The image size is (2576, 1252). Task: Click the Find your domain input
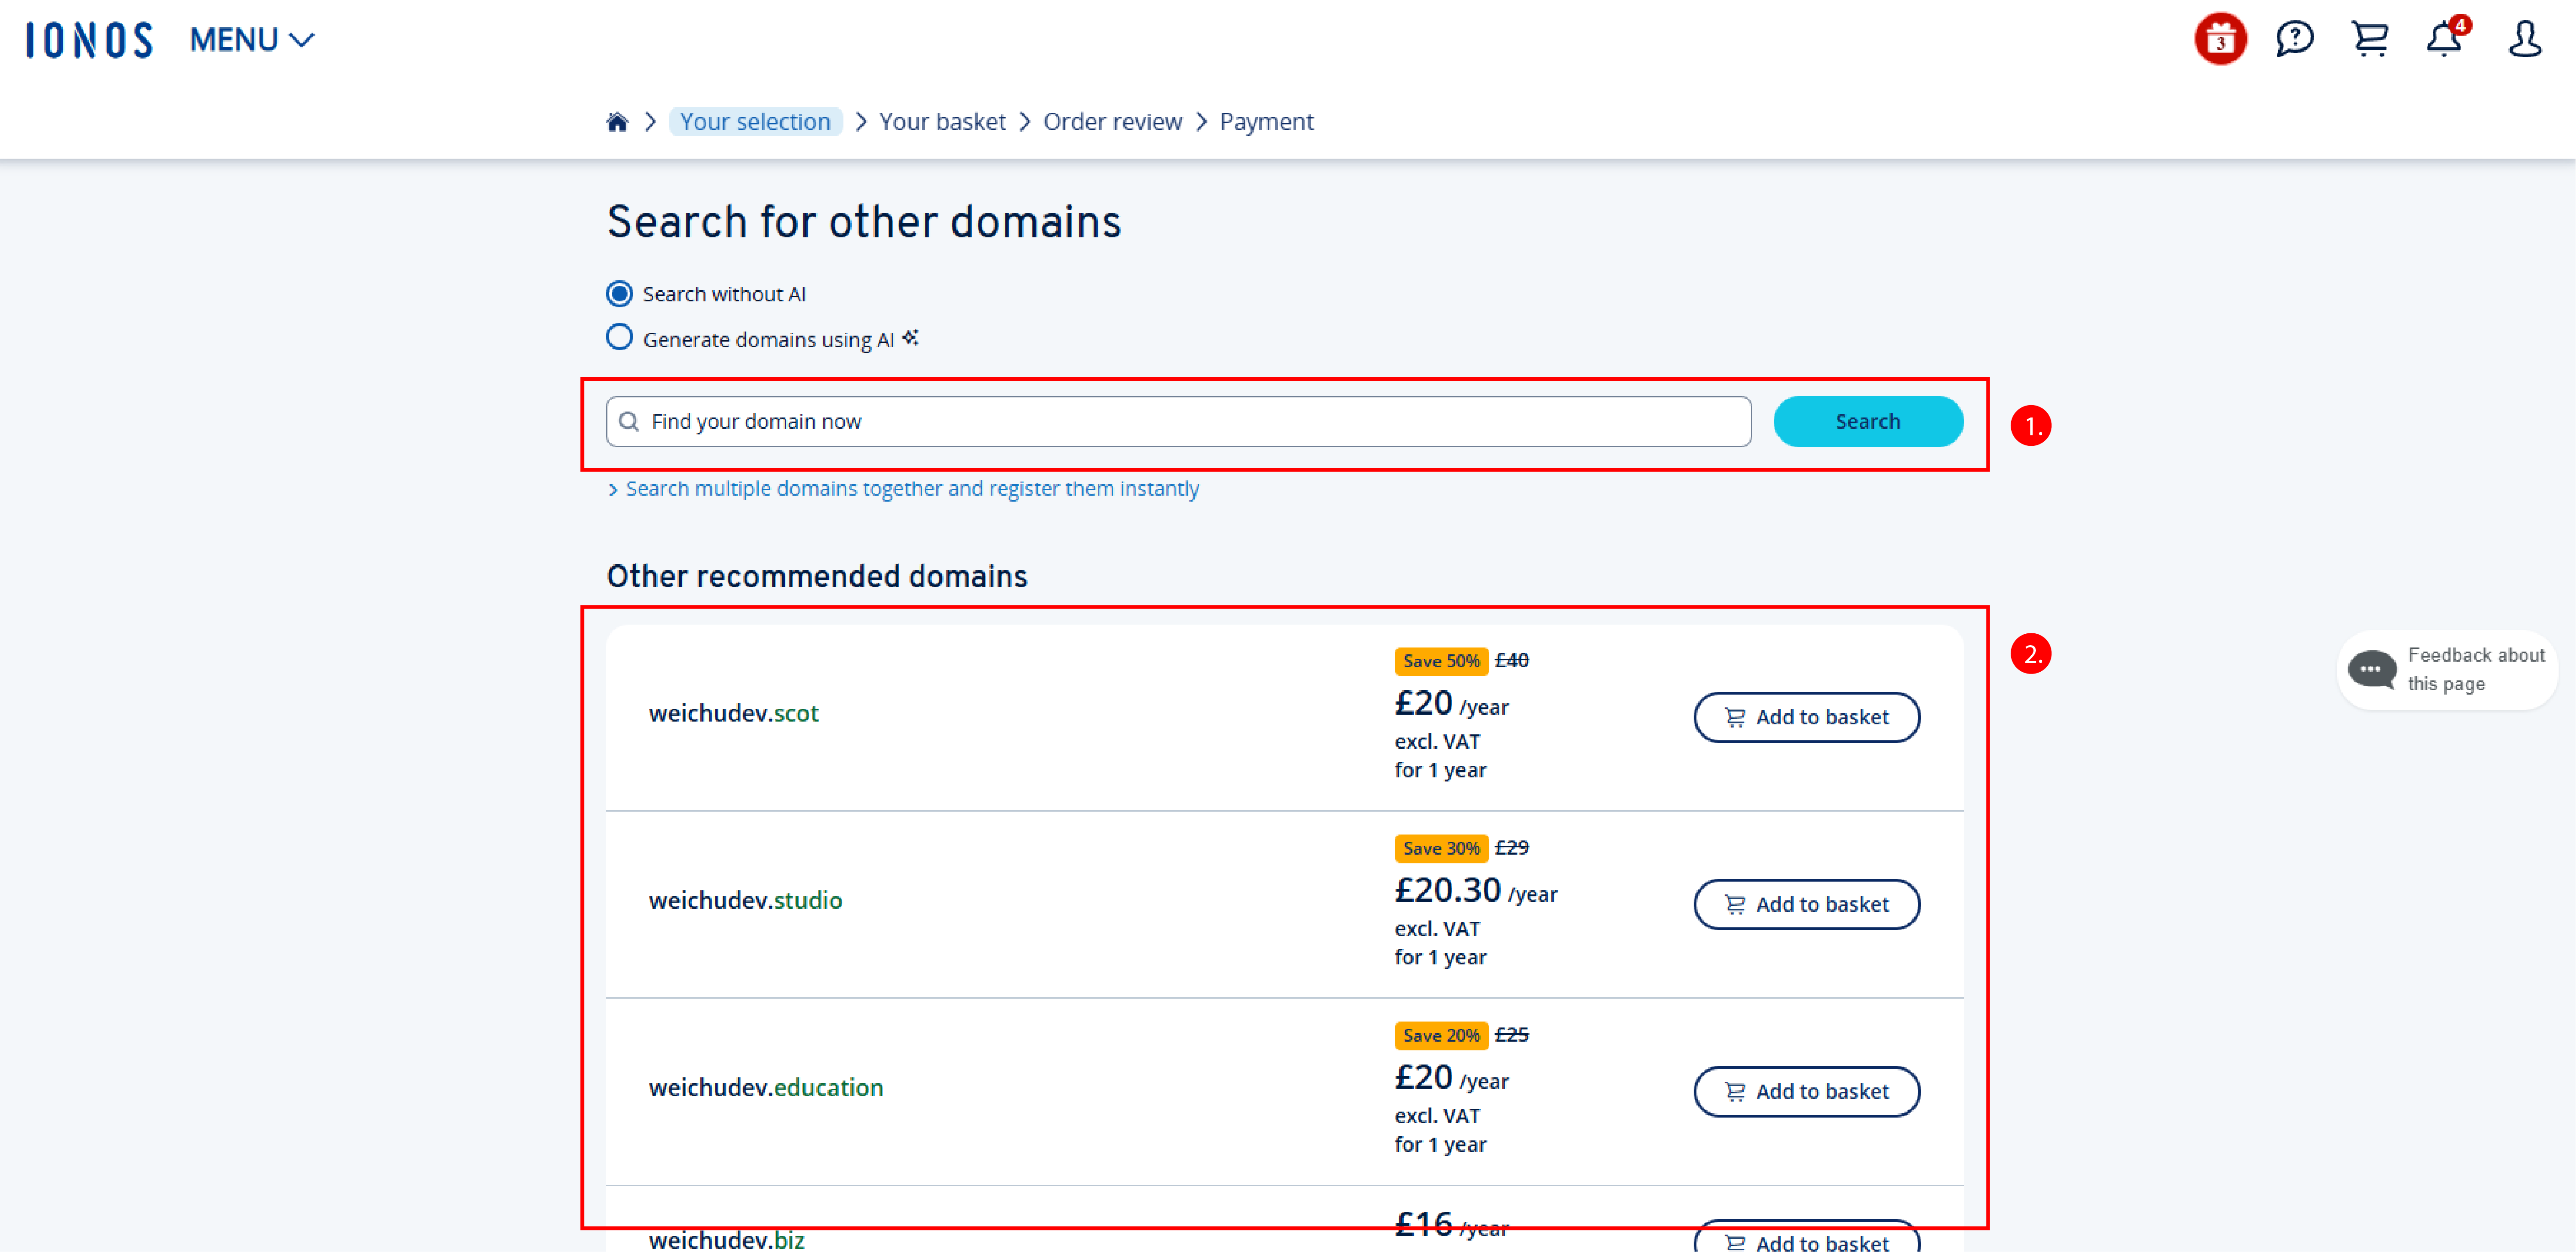click(1178, 422)
